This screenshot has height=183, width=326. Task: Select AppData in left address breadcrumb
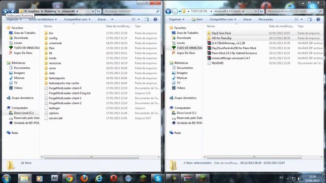pyautogui.click(x=34, y=11)
